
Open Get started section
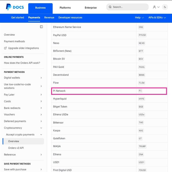tap(17, 17)
